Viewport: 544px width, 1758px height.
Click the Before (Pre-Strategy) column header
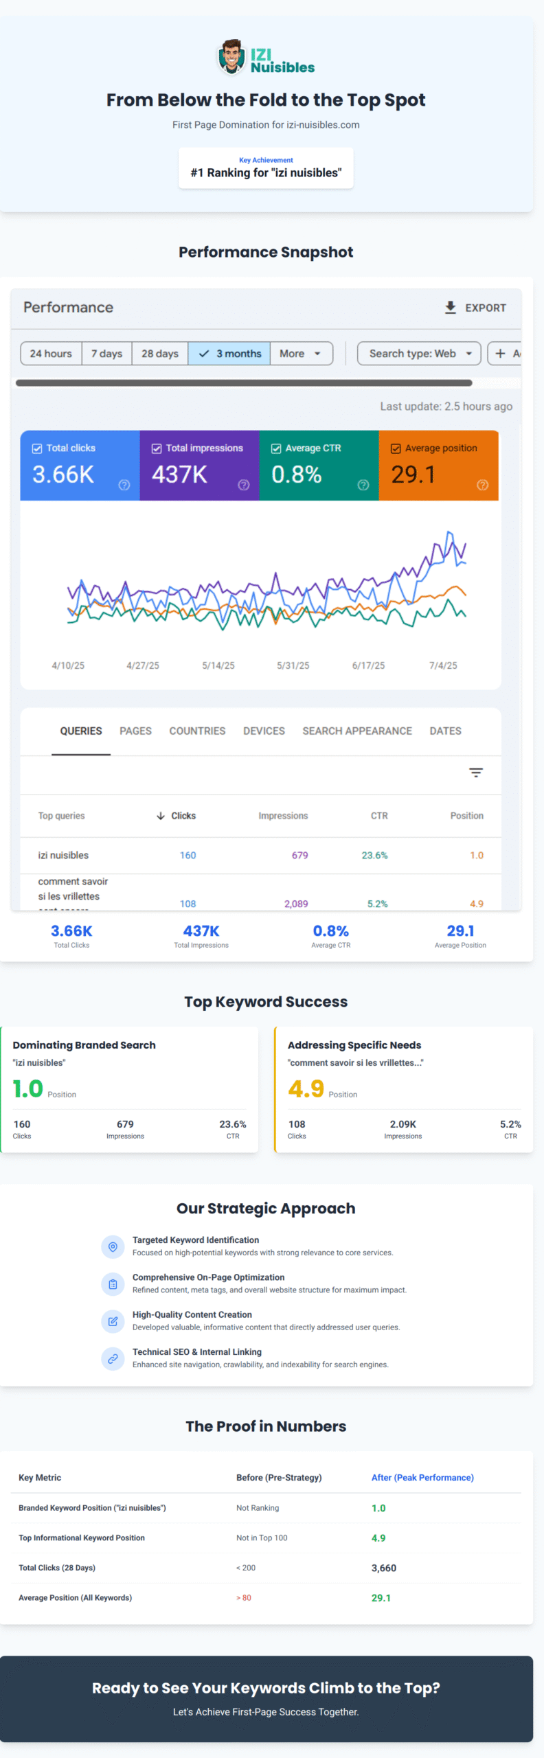279,1477
